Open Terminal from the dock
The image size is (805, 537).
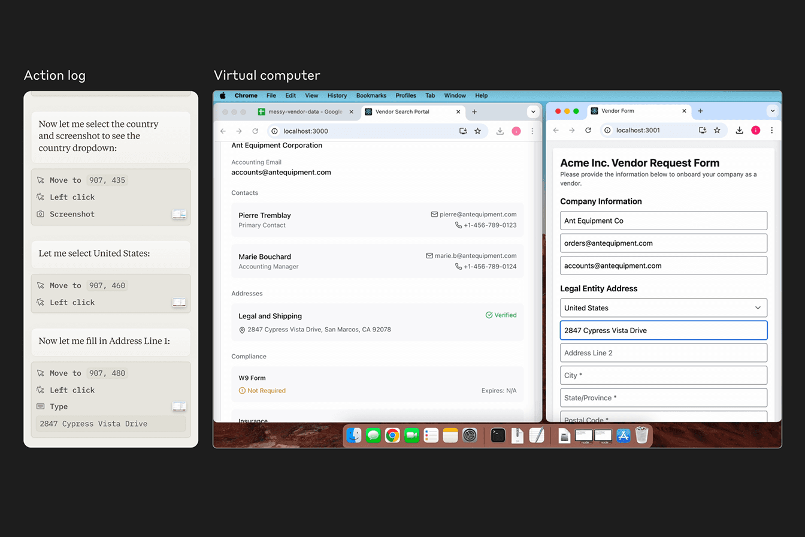[x=498, y=435]
